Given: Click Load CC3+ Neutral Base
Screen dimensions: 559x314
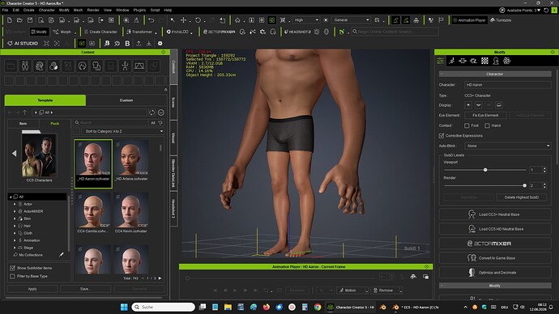Looking at the screenshot, I should [x=495, y=214].
